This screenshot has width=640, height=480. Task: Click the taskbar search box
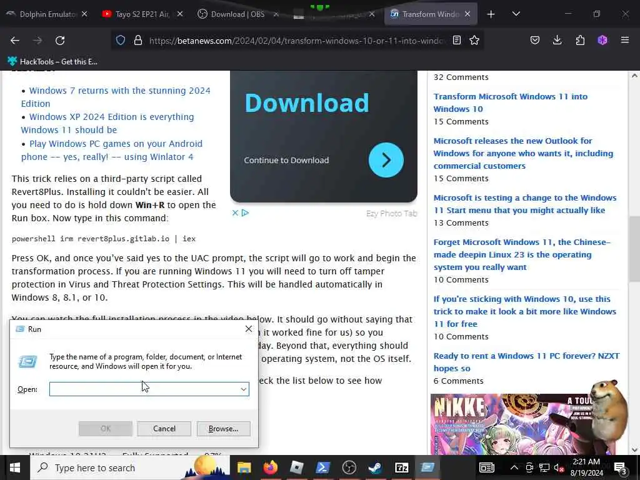(131, 467)
